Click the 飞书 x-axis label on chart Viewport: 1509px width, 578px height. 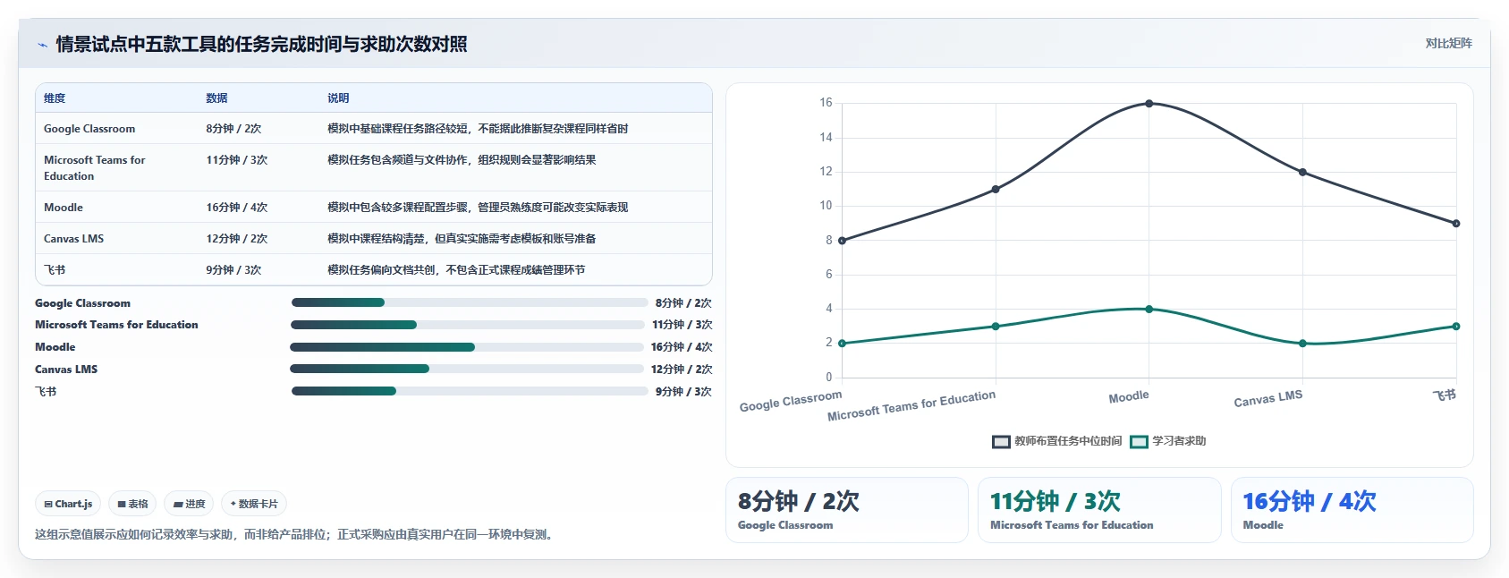tap(1445, 395)
